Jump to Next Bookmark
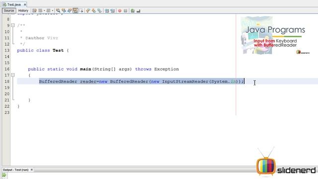Viewport: 318px width, 179px height. point(94,10)
